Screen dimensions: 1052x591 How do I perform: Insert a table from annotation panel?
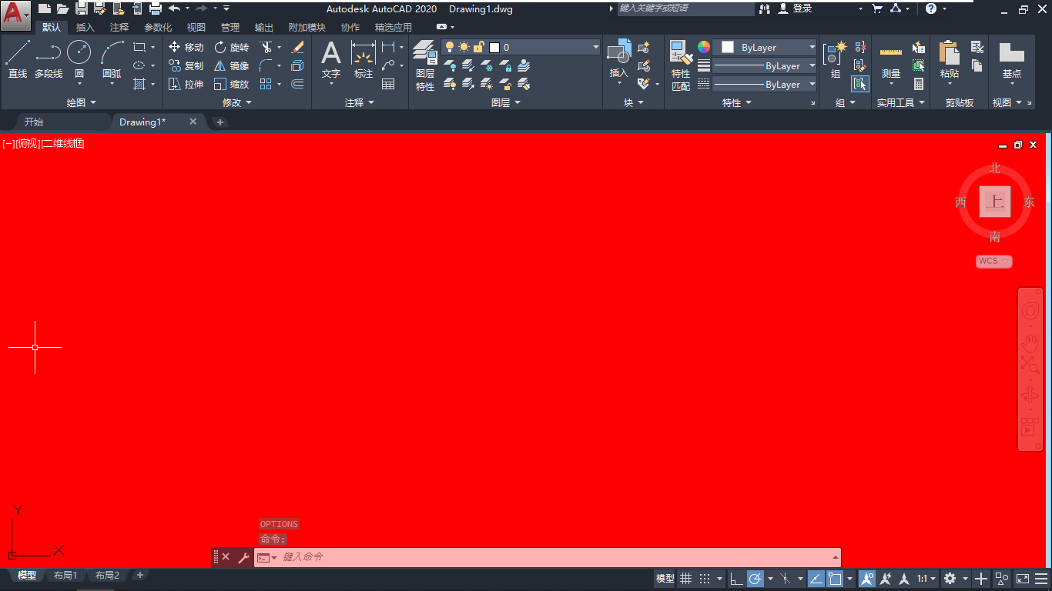pos(388,84)
